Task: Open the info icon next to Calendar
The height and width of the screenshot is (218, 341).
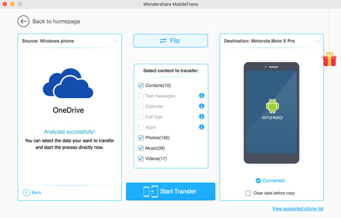Action: (x=201, y=106)
